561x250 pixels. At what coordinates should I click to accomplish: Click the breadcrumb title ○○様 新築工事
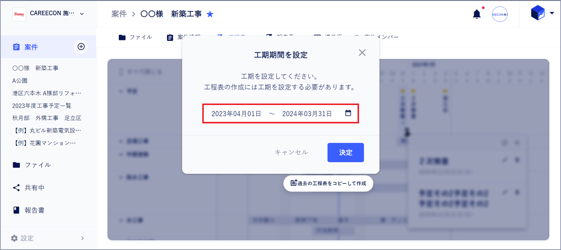pyautogui.click(x=171, y=14)
